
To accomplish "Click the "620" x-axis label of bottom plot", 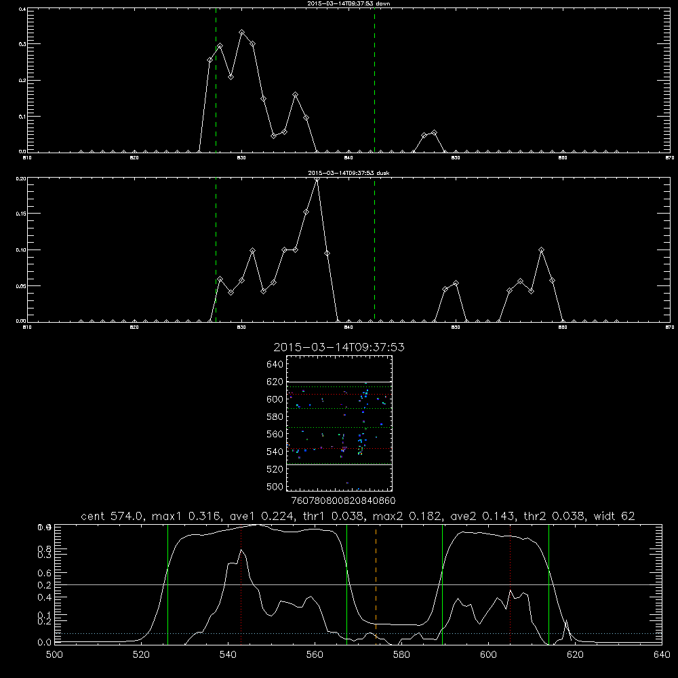I will tap(575, 654).
